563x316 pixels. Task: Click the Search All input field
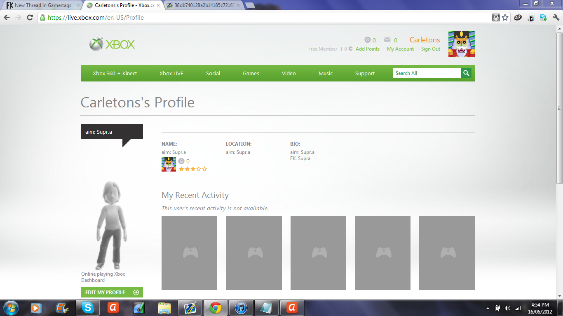427,73
